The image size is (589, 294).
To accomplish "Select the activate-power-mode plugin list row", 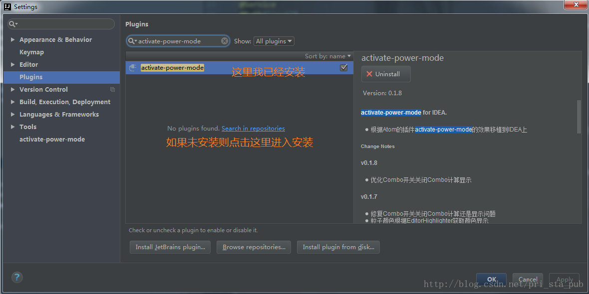I will [239, 68].
